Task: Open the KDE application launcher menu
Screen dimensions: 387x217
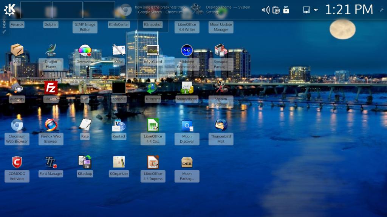Action: tap(9, 9)
